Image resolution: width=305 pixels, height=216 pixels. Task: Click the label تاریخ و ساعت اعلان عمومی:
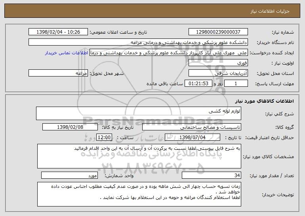point(118,32)
